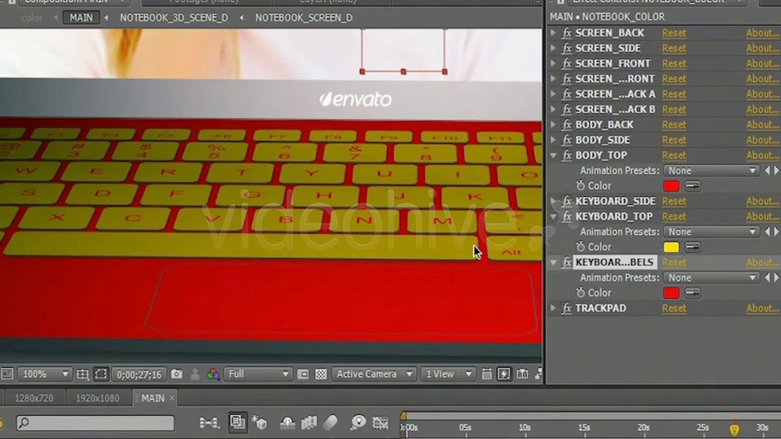Open BODY_TOP Animation Presets dropdown

point(711,171)
